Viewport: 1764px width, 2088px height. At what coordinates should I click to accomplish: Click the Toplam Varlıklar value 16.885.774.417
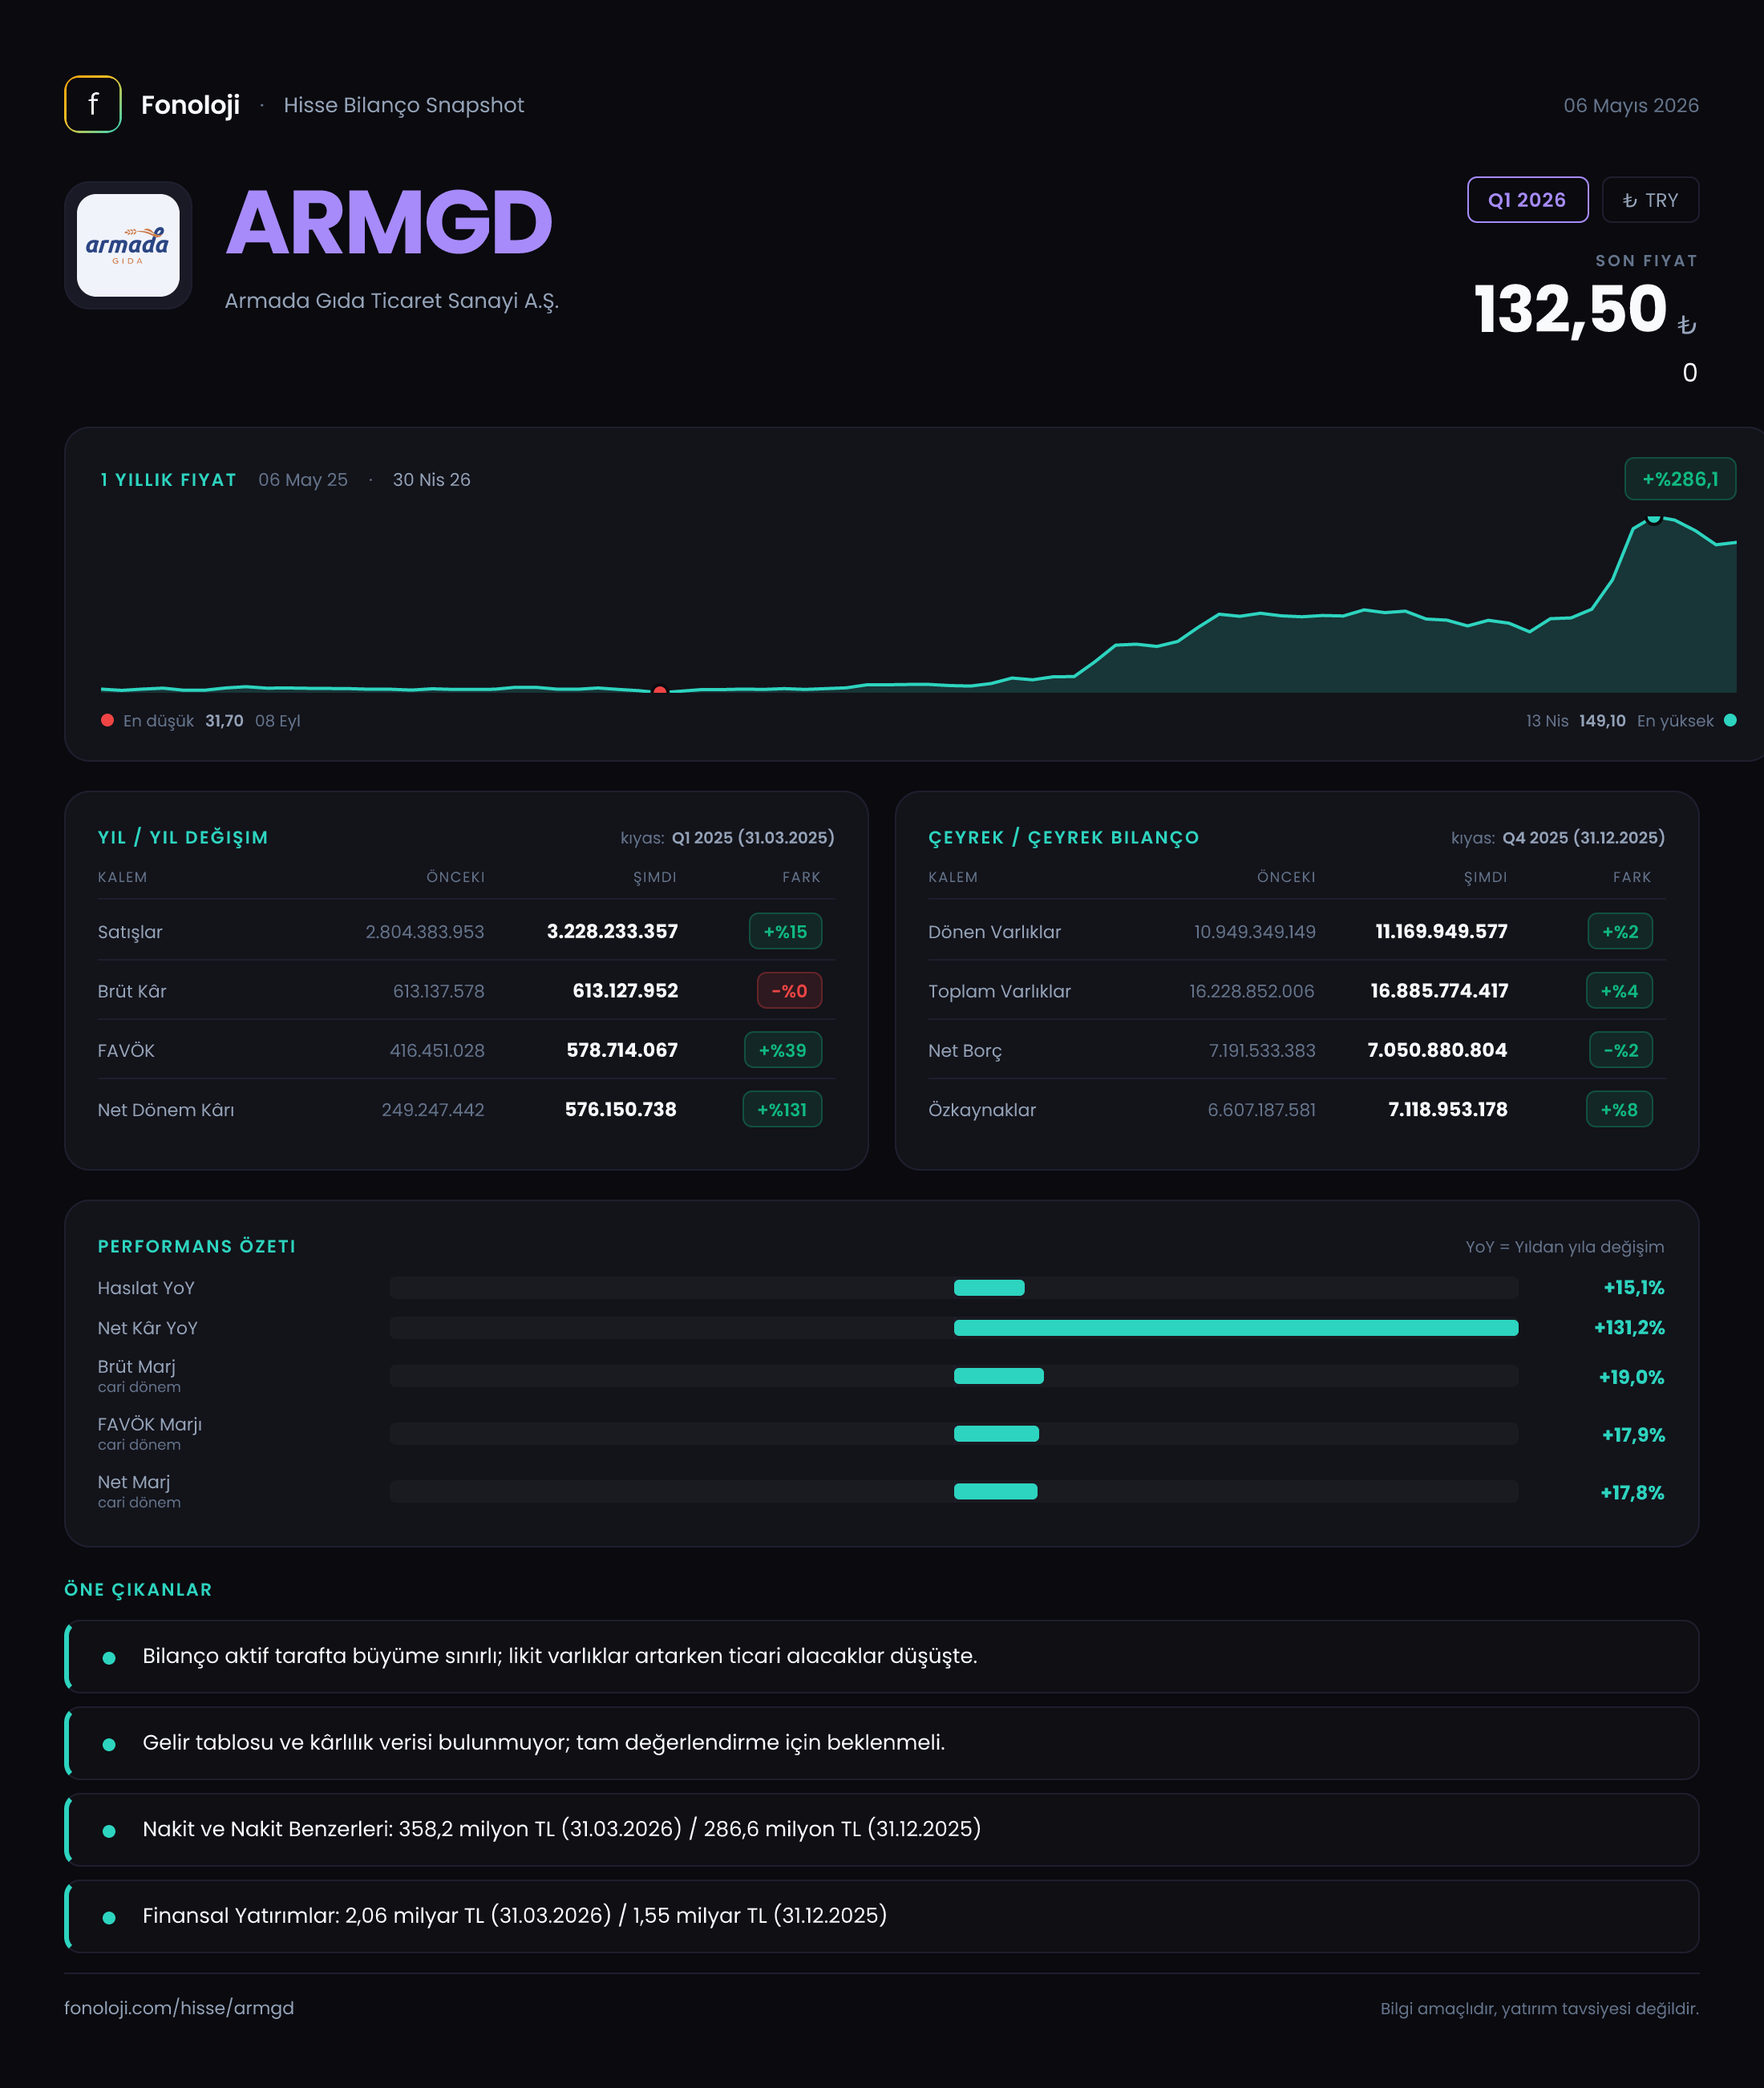(1439, 991)
